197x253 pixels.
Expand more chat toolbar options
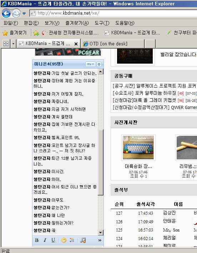click(100, 240)
